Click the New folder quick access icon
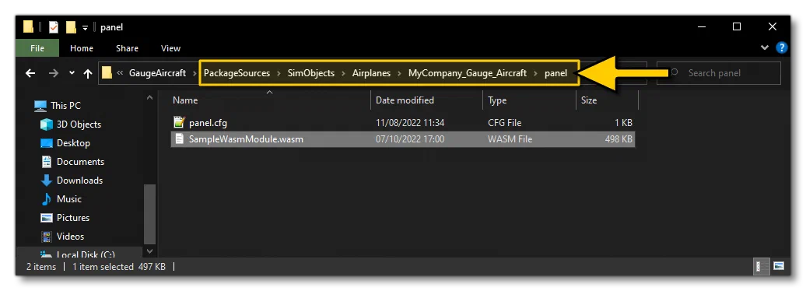Screen dimensions: 806x291 click(x=71, y=27)
